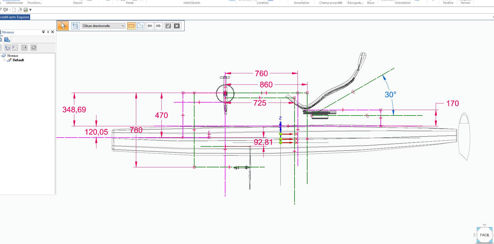This screenshot has width=494, height=244.
Task: Toggle the polygon fence selection mode
Action: (140, 26)
